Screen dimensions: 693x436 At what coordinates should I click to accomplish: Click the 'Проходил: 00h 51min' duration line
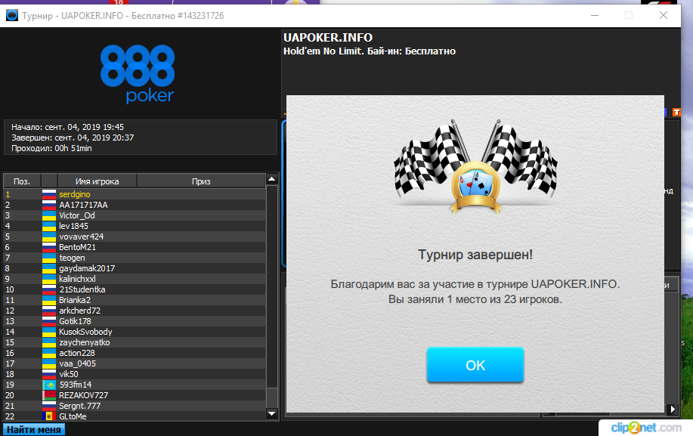51,148
